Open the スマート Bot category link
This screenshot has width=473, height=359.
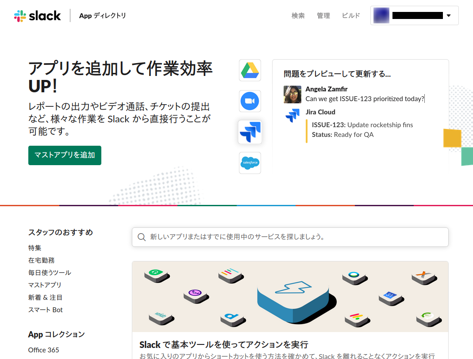[46, 310]
